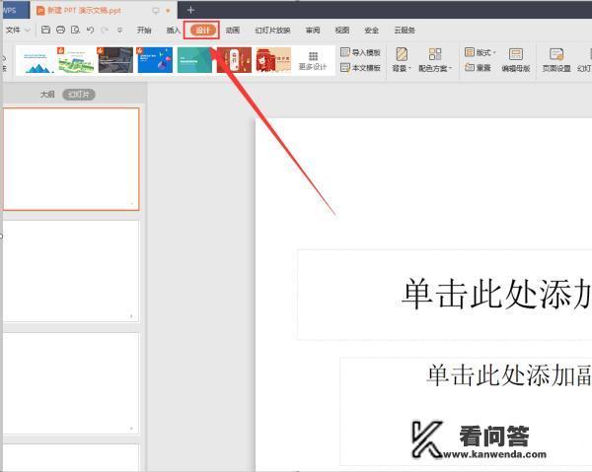This screenshot has width=592, height=472.
Task: Click the undo arrow icon
Action: [x=90, y=30]
